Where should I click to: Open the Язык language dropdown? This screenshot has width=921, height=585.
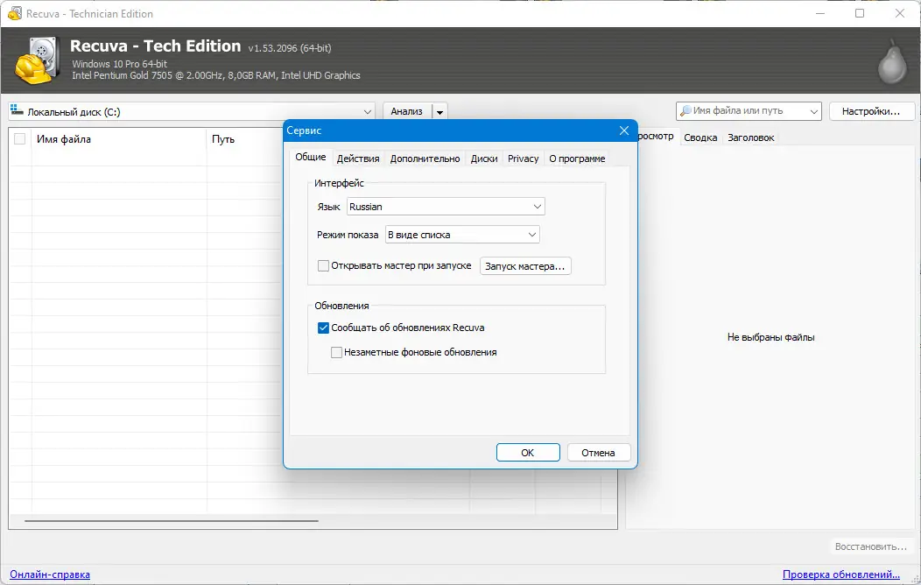(x=446, y=207)
